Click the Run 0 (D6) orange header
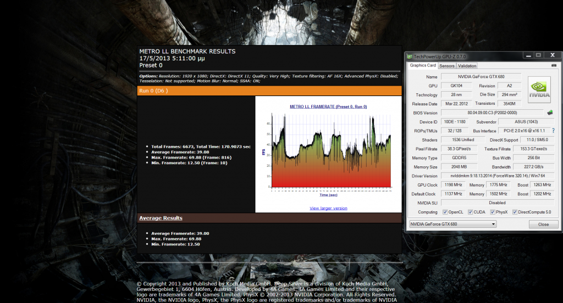The width and height of the screenshot is (563, 303). point(269,91)
